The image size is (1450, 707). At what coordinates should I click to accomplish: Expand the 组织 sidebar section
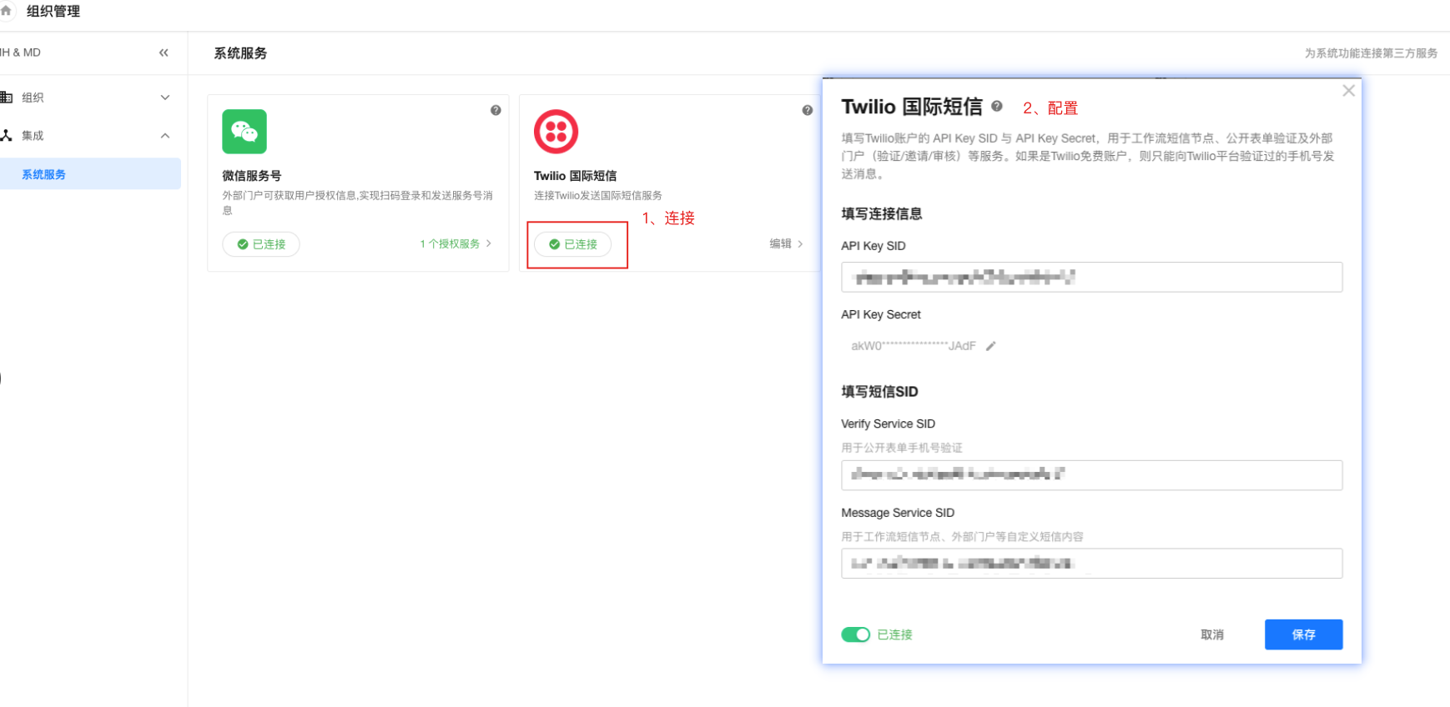[x=165, y=98]
